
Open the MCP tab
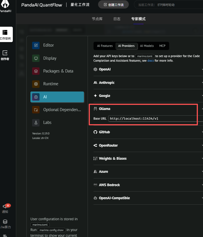click(162, 46)
